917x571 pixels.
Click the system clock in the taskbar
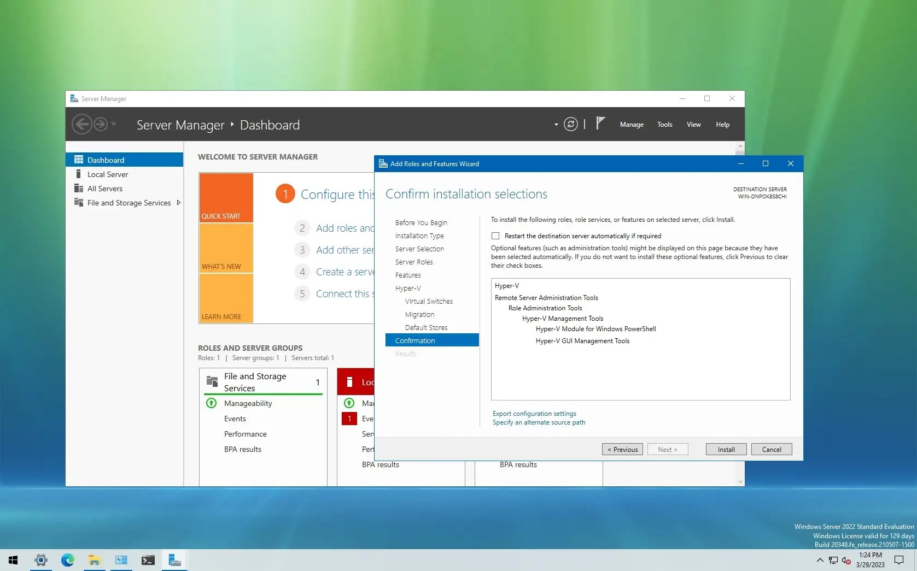pos(871,560)
